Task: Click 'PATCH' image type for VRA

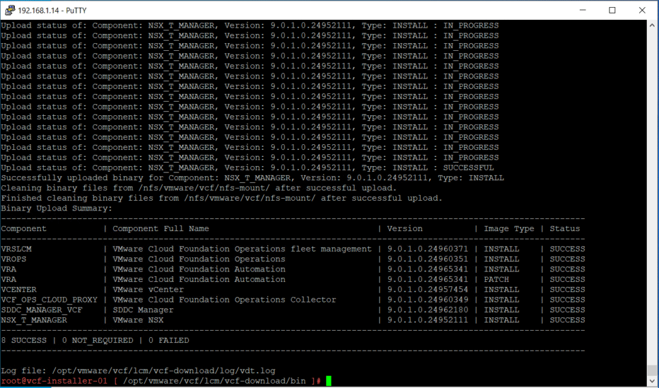Action: pos(496,279)
